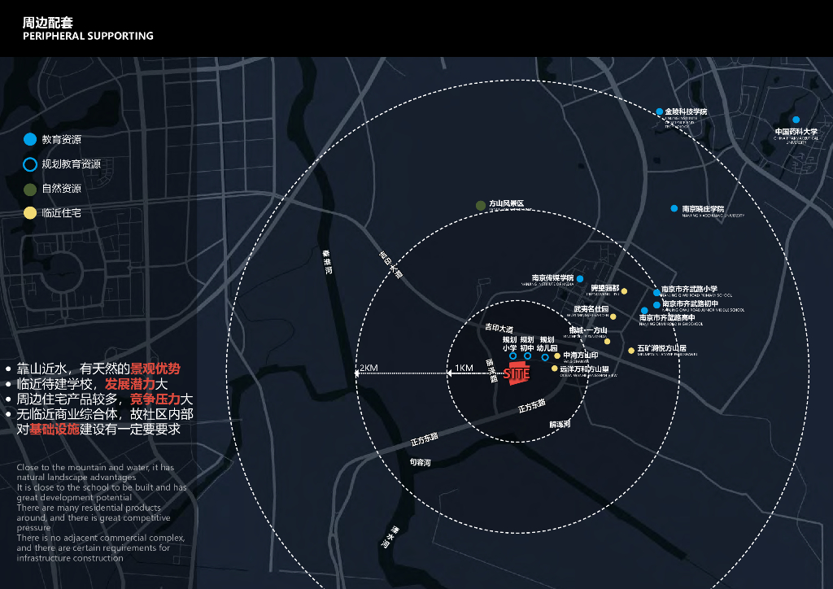Click the 五矿澜悦方山居 label
Image resolution: width=833 pixels, height=589 pixels.
(661, 348)
